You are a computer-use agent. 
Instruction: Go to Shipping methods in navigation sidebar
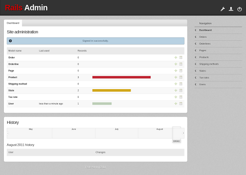click(x=209, y=64)
